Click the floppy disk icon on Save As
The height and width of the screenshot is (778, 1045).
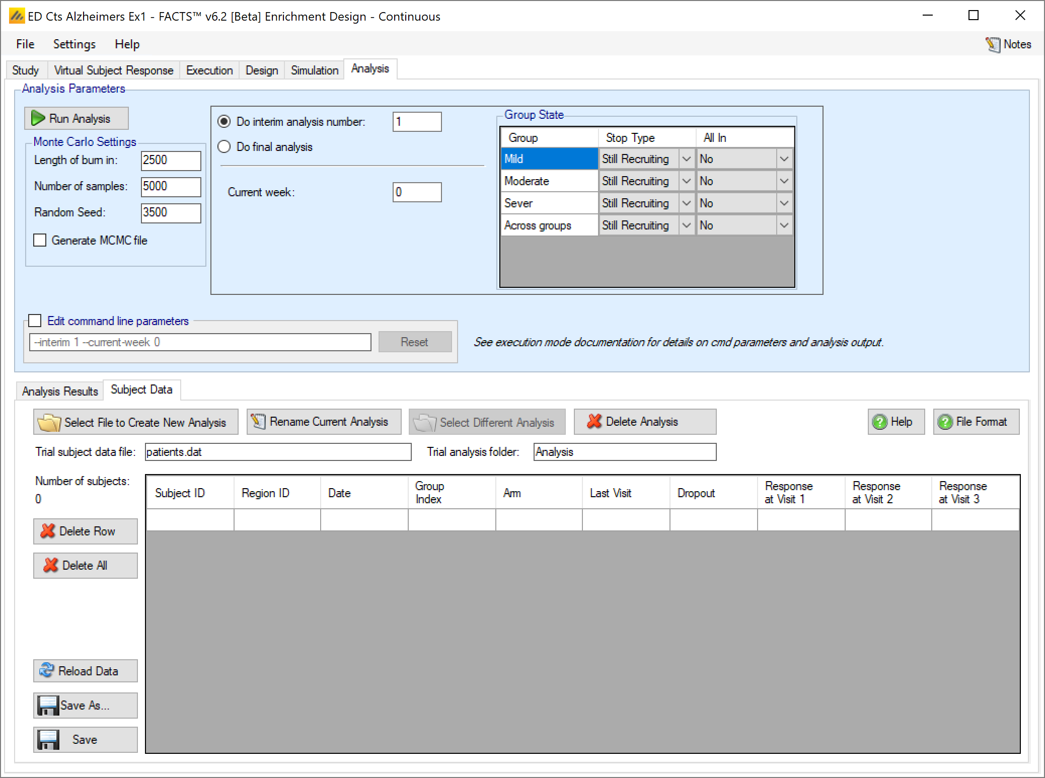[x=48, y=705]
